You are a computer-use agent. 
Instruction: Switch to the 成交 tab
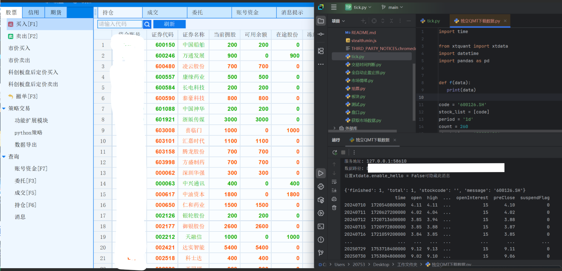point(165,12)
